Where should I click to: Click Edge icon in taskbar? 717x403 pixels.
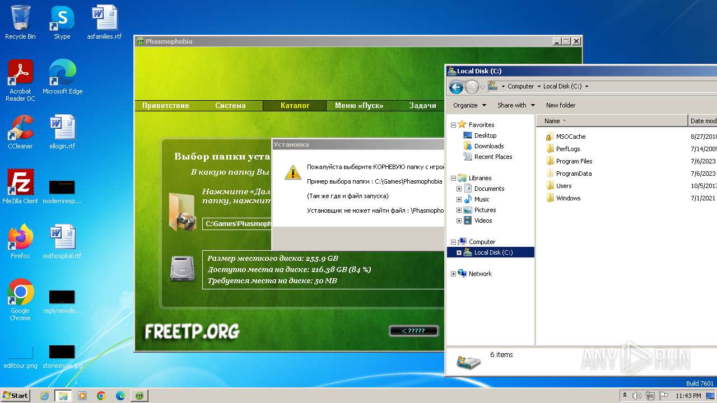(120, 396)
